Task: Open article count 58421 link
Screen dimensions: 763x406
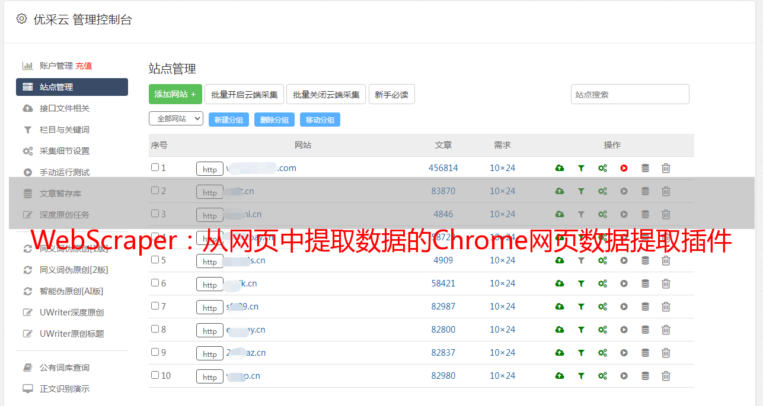Action: coord(443,283)
